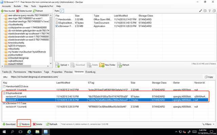Sort files by Storage Class column header

point(146,16)
